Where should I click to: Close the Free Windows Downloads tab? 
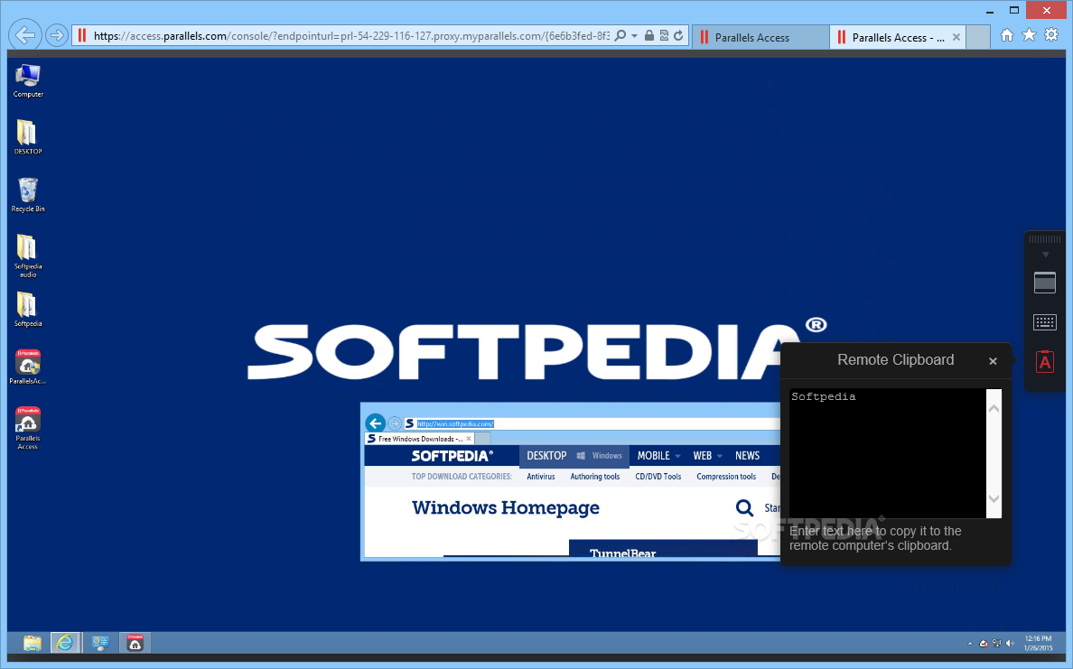[x=469, y=439]
